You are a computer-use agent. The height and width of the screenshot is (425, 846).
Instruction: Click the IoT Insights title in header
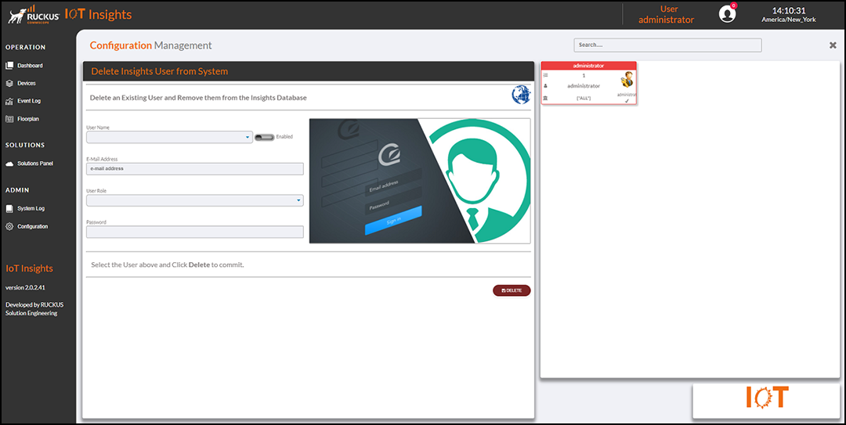tap(98, 15)
